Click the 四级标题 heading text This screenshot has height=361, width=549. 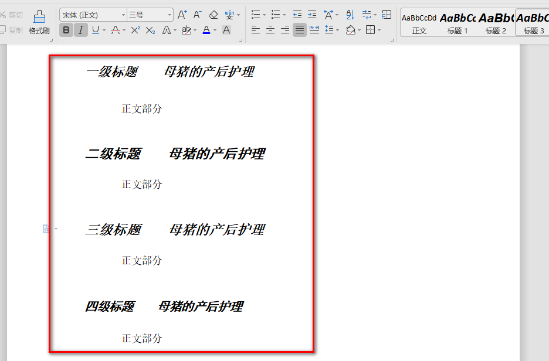[110, 306]
